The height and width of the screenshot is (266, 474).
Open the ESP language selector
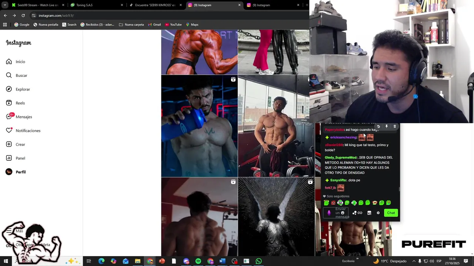point(439,261)
